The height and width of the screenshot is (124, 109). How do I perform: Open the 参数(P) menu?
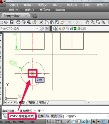pyautogui.click(x=29, y=10)
